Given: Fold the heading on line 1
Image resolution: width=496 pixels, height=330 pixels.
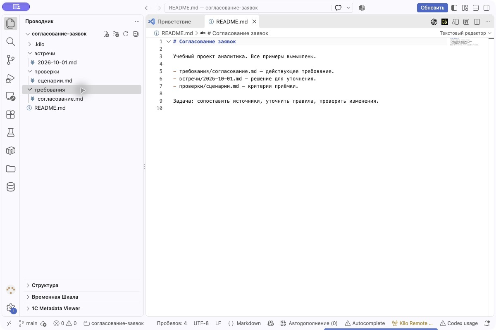Looking at the screenshot, I should tap(168, 42).
